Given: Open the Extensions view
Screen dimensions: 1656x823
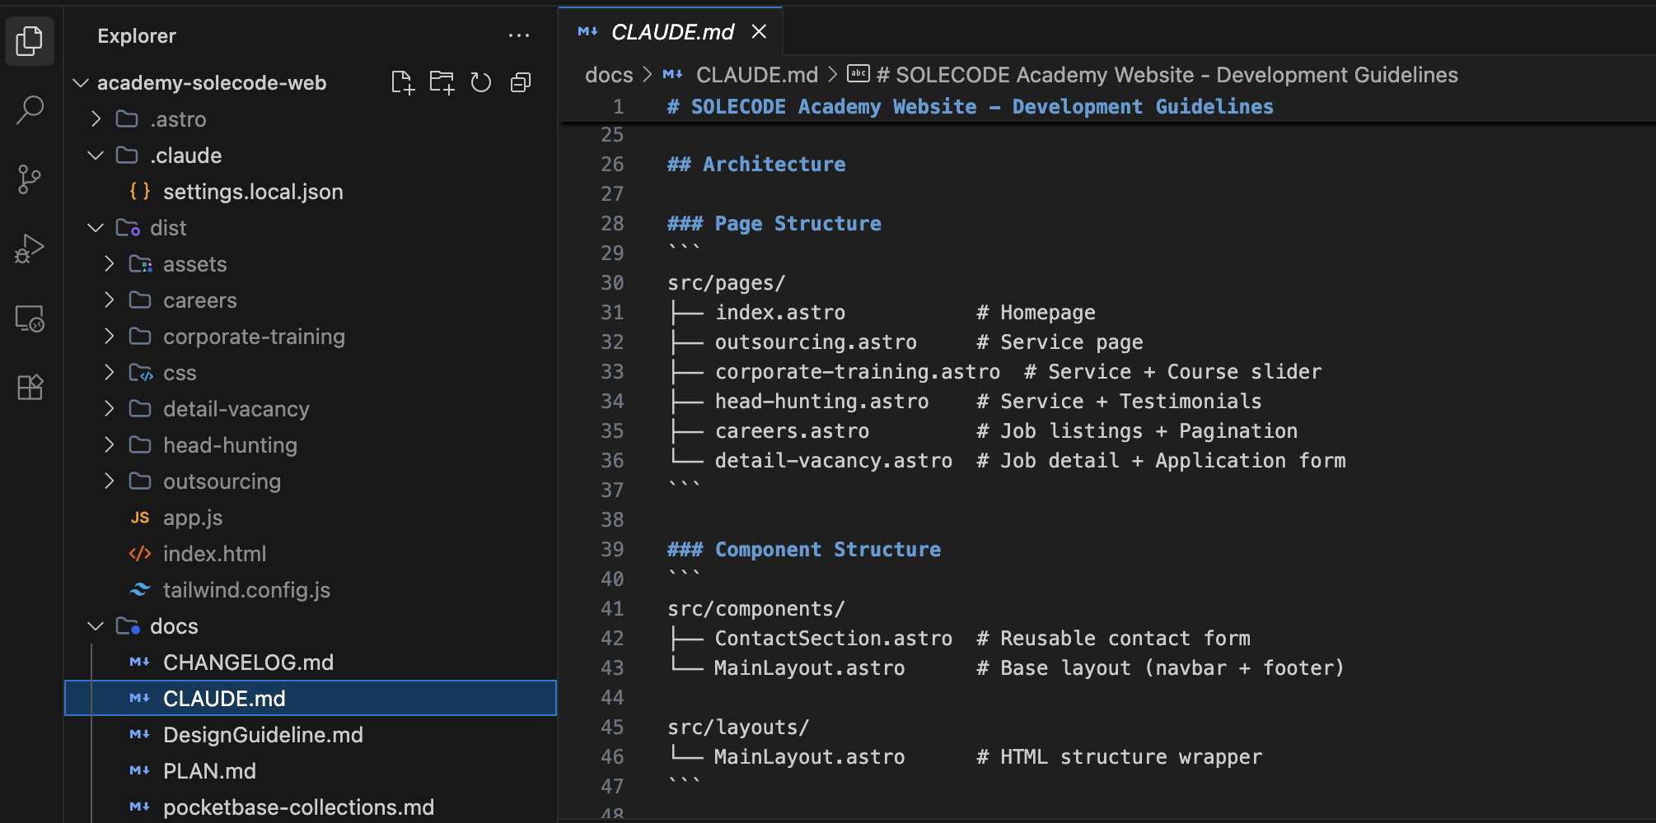Looking at the screenshot, I should [30, 387].
